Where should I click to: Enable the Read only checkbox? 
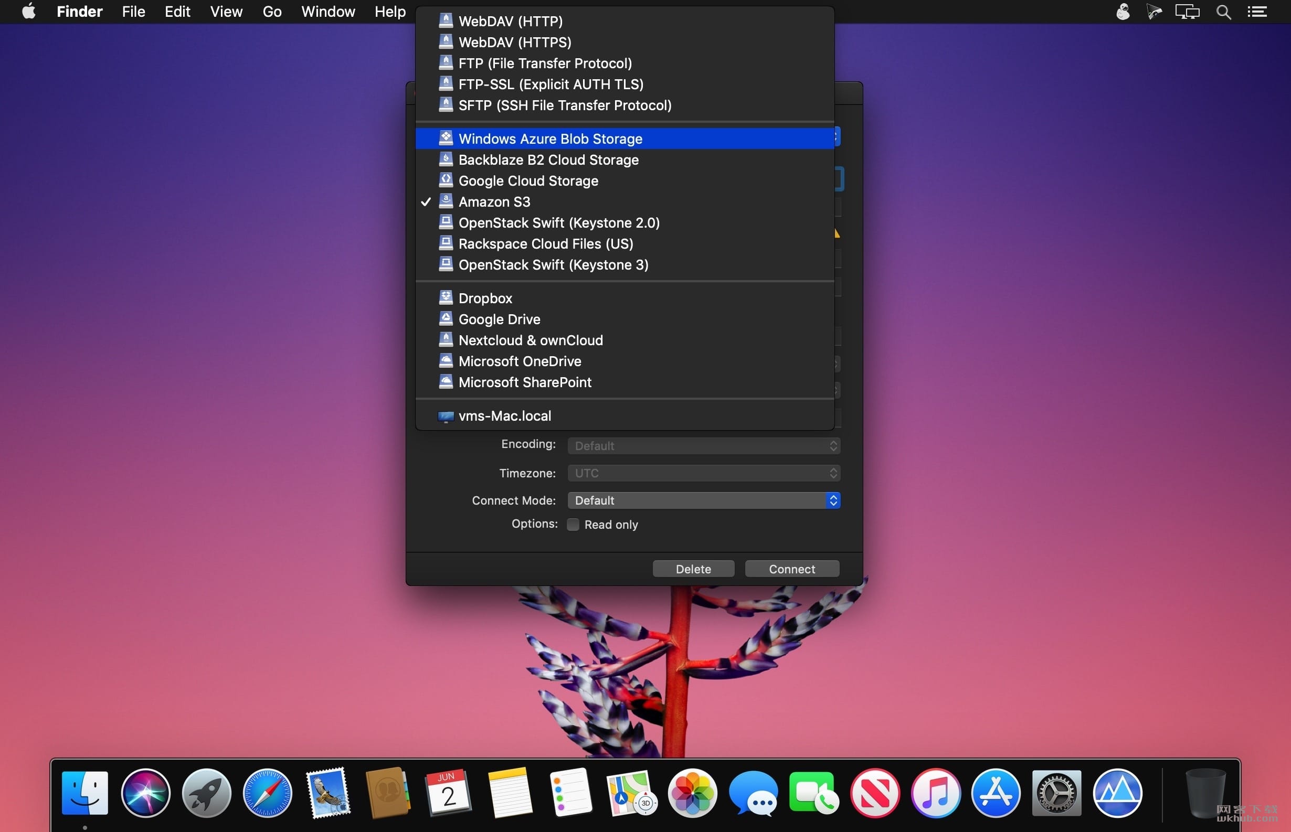point(573,525)
